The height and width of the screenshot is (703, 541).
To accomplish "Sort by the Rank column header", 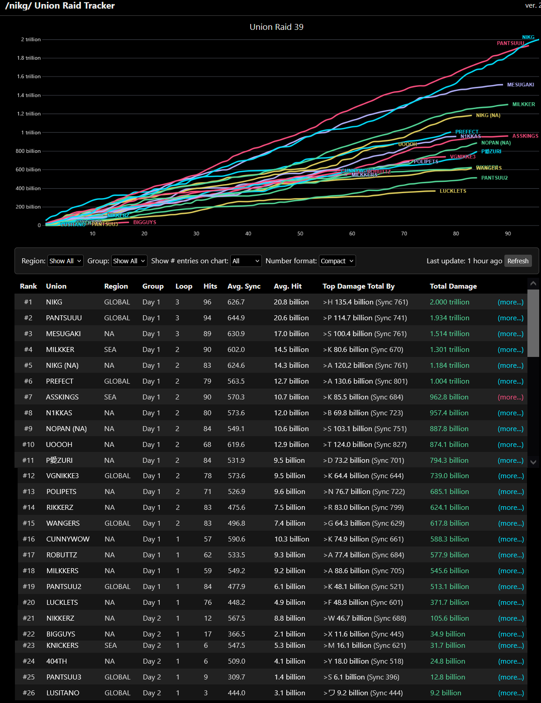I will [x=28, y=286].
